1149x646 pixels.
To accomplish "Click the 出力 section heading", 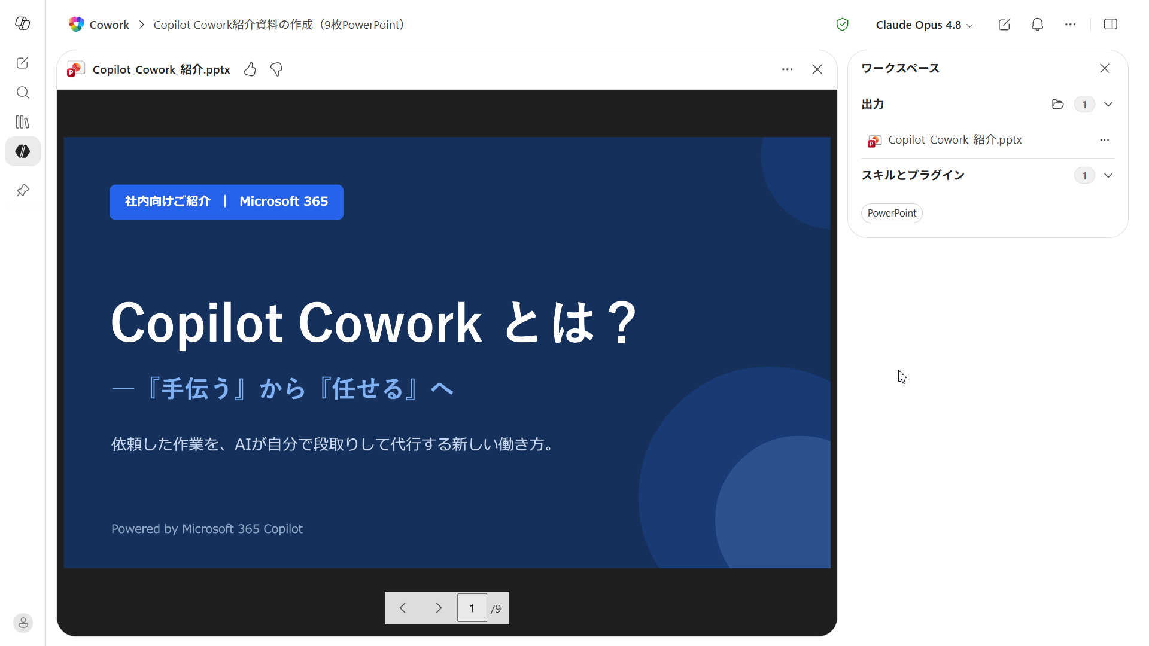I will click(873, 104).
